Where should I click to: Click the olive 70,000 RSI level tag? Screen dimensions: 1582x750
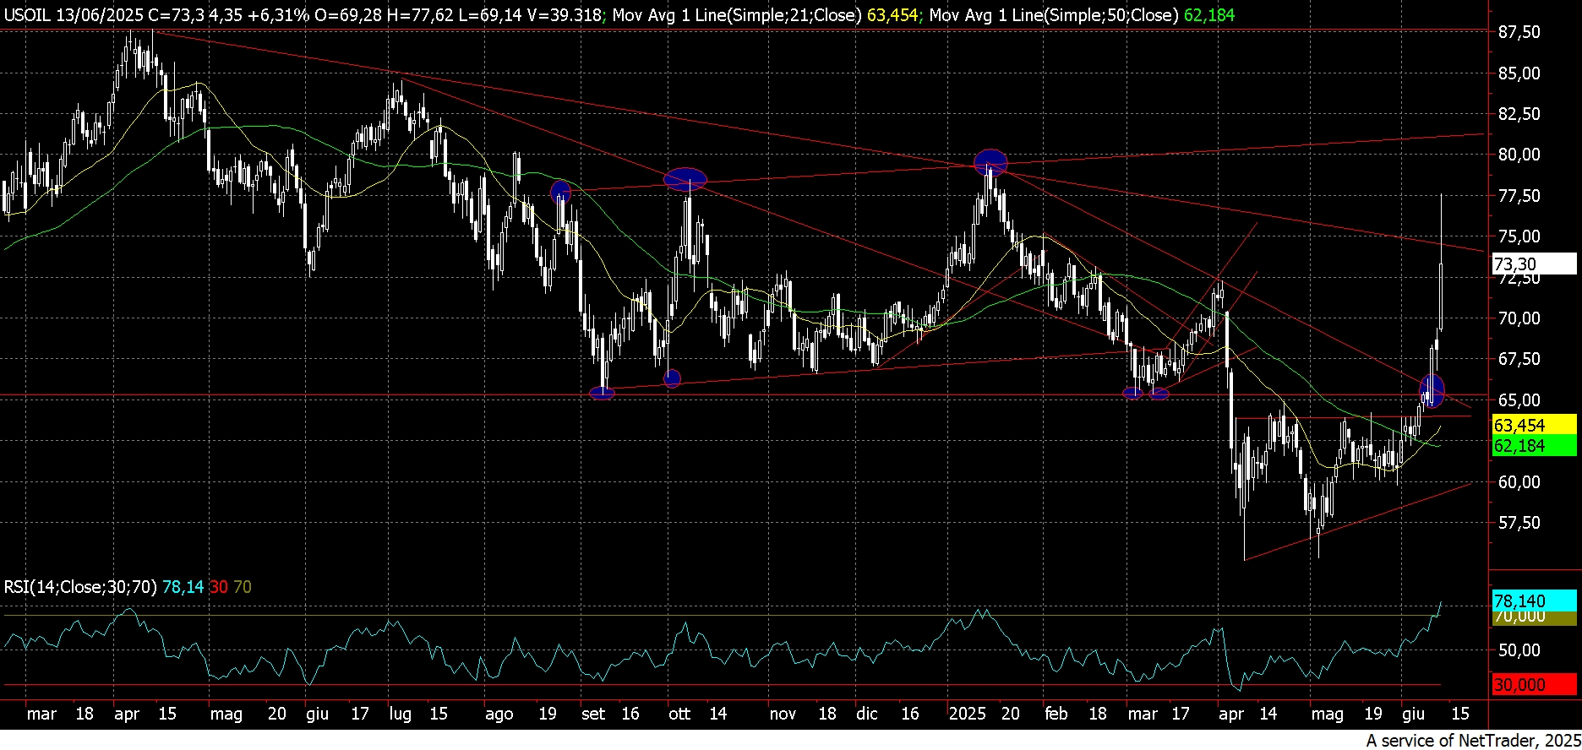(x=1534, y=618)
